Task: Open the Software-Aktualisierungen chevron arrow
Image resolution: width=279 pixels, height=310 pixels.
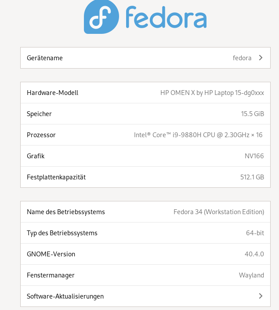Action: tap(261, 296)
